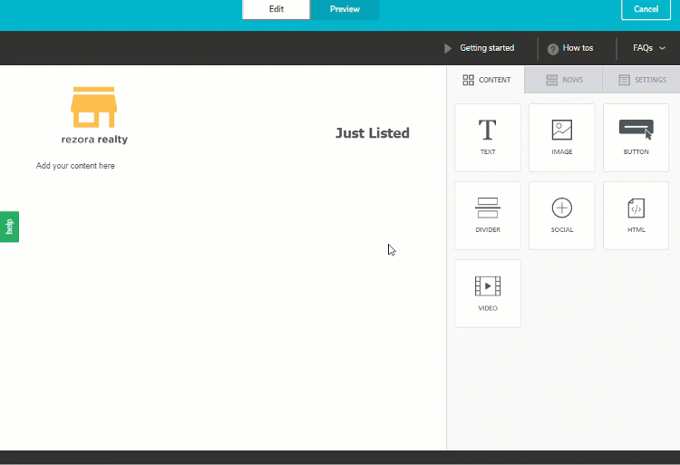The image size is (680, 465).
Task: Open the Content tab
Action: point(486,80)
